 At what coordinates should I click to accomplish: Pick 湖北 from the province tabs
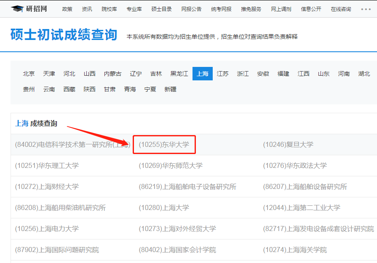pos(364,74)
